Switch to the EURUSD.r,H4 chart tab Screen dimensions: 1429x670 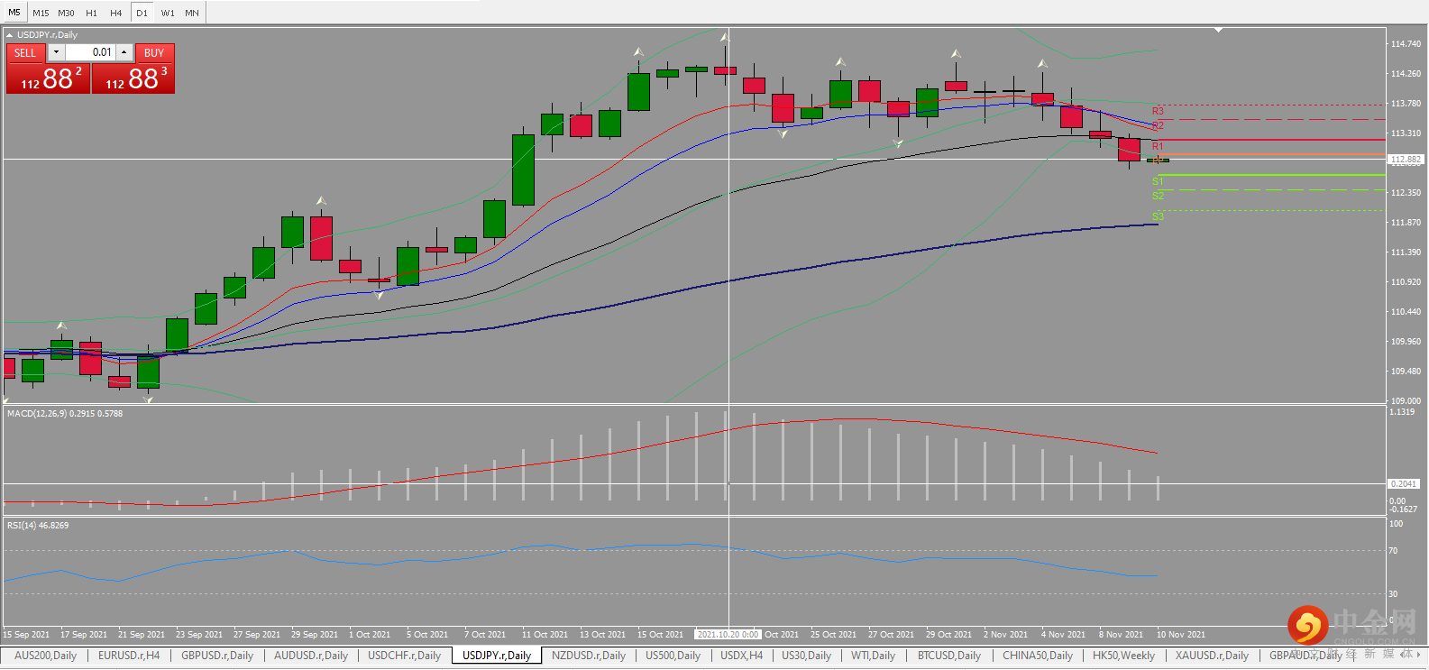129,656
